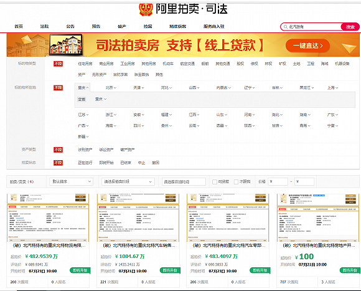Select 机动车 property type filter
Image resolution: width=361 pixels, height=291 pixels.
[168, 64]
